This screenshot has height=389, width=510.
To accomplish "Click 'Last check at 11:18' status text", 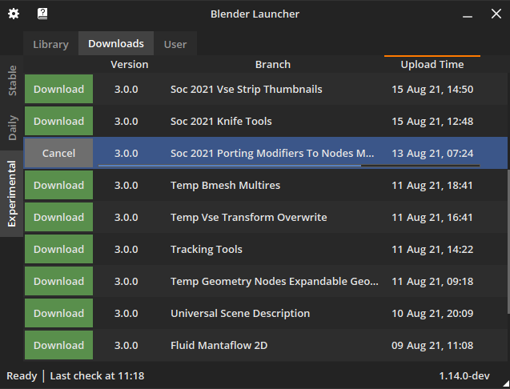I will [x=97, y=375].
